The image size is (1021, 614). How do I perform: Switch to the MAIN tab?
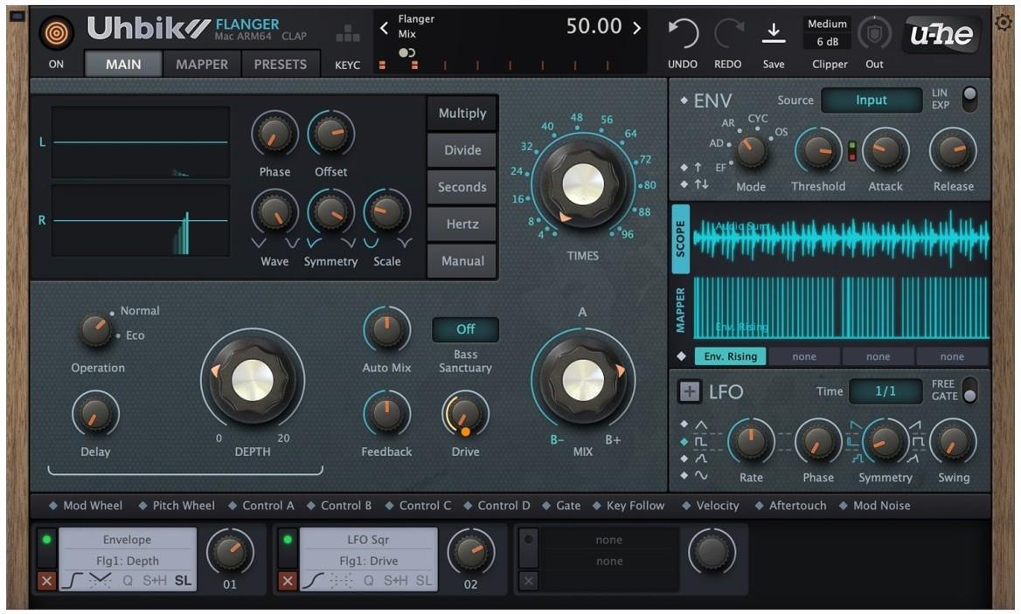click(123, 64)
